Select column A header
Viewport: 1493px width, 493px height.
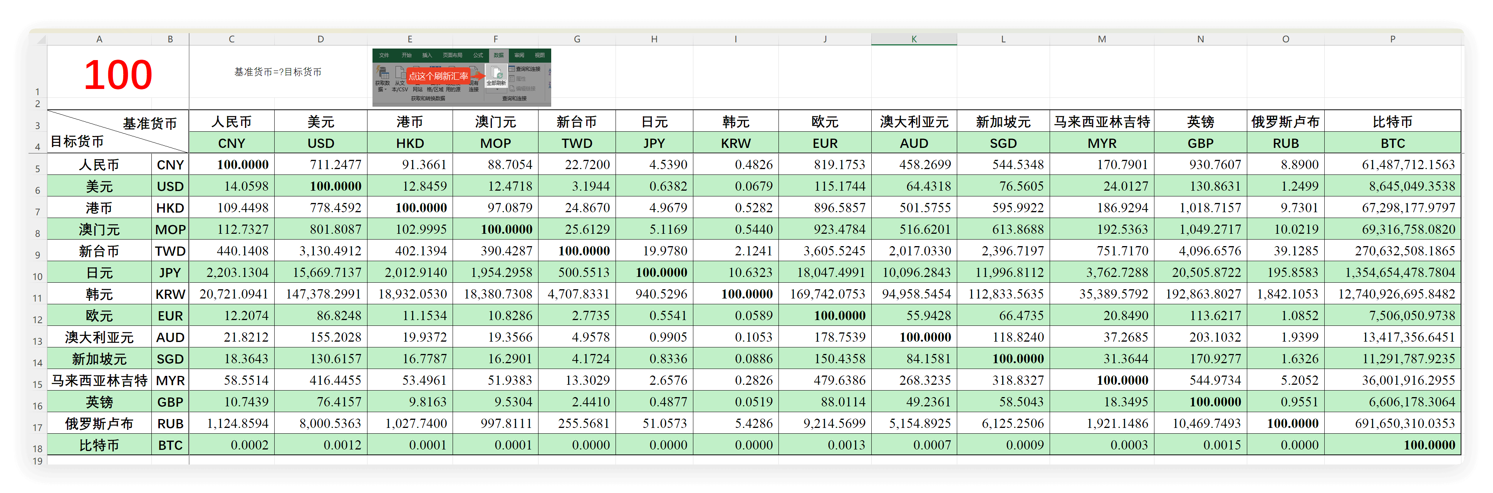[x=99, y=39]
